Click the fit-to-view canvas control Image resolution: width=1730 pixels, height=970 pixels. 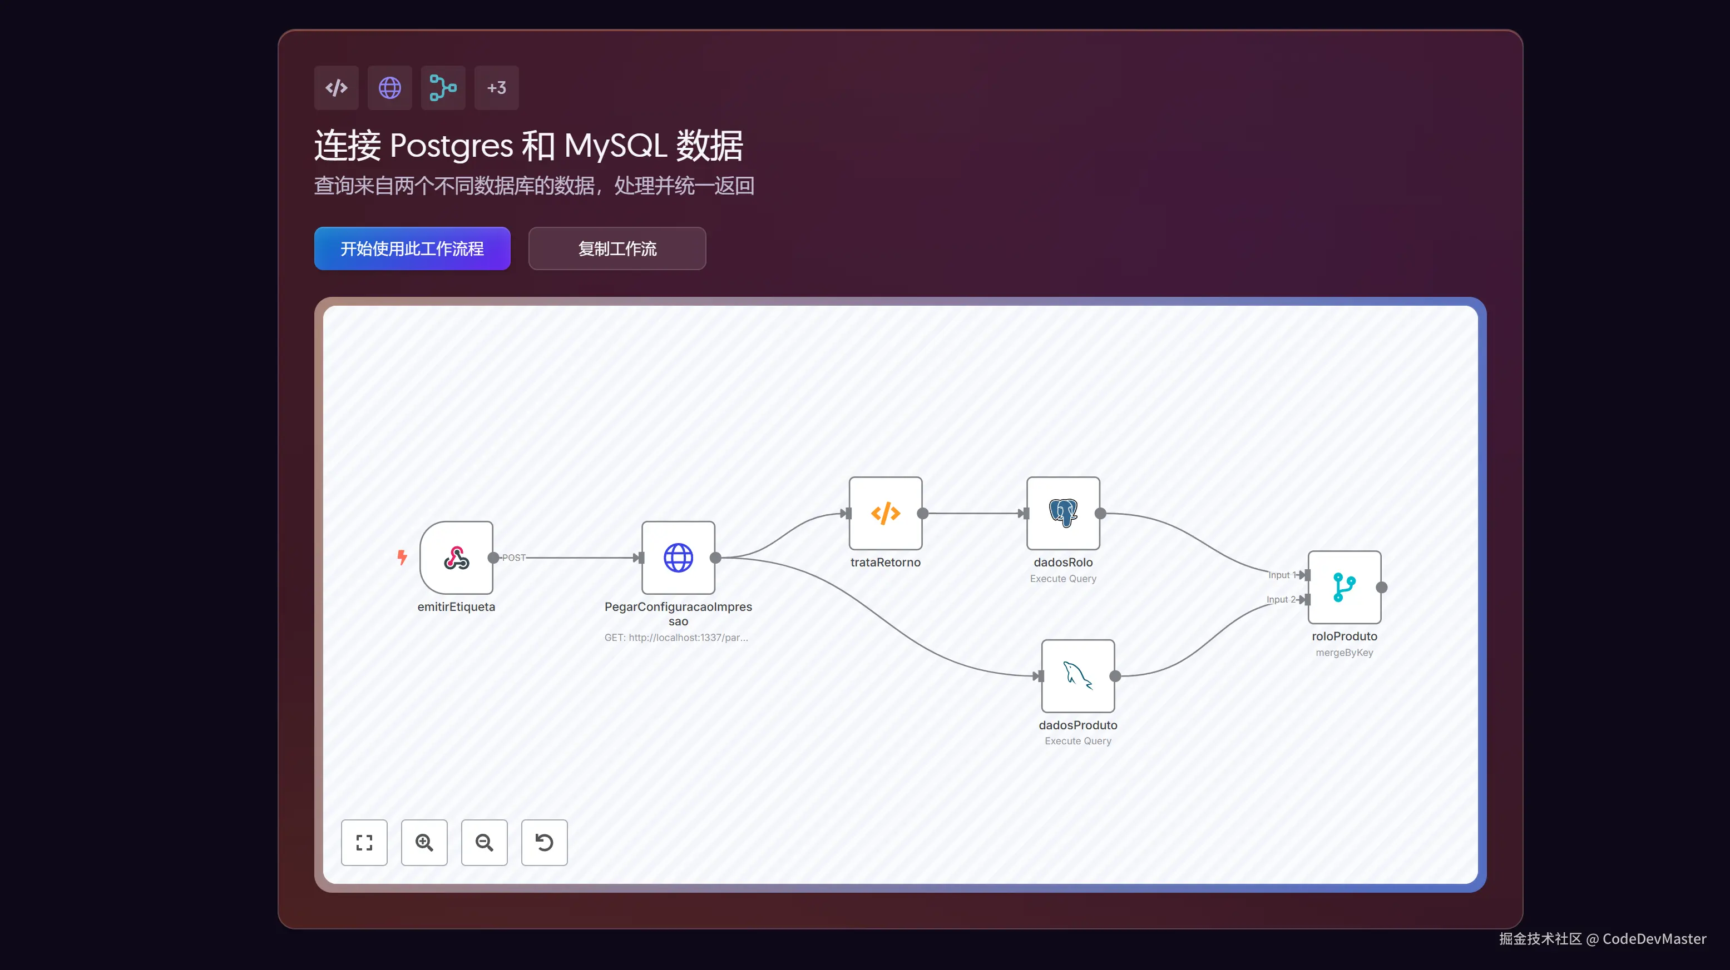coord(364,843)
